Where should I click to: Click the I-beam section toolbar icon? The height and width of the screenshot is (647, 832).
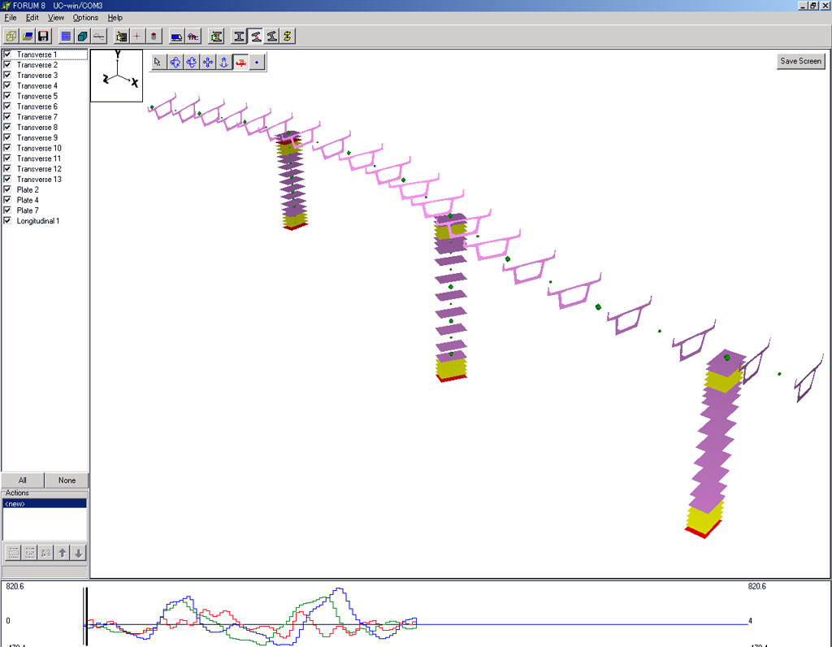[x=239, y=36]
